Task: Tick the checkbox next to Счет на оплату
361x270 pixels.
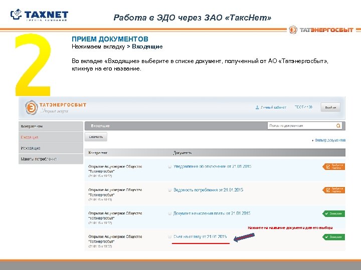Action: [x=169, y=236]
